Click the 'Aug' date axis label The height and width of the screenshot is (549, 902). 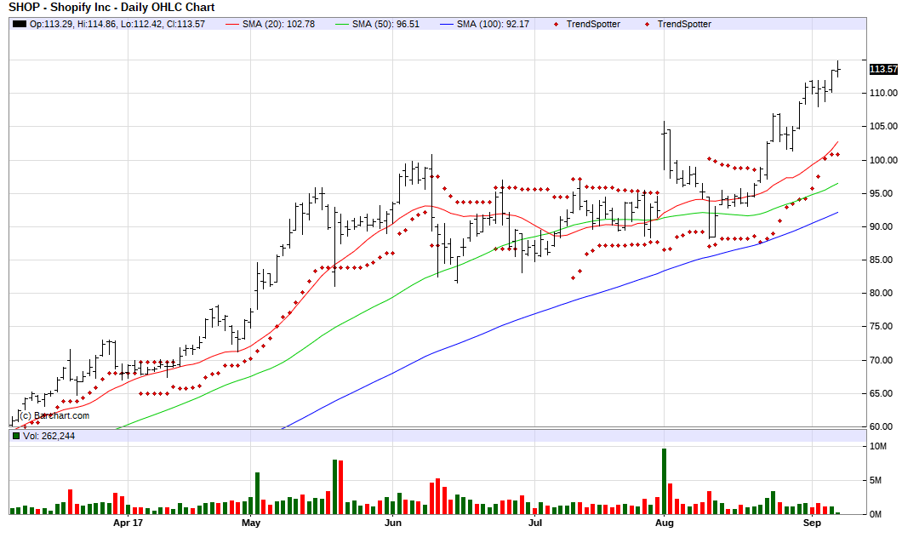click(665, 523)
